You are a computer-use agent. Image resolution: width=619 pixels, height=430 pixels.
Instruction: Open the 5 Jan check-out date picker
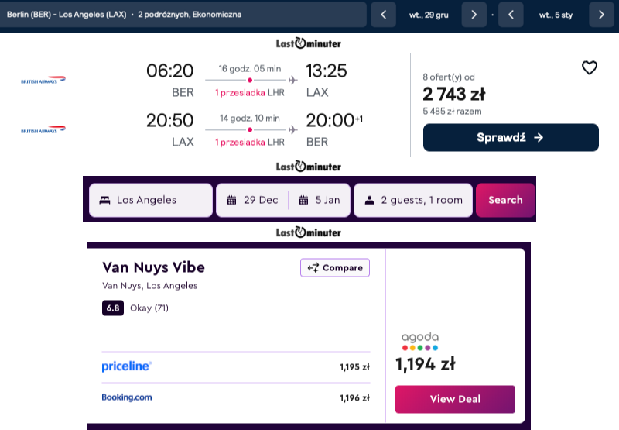click(x=320, y=200)
